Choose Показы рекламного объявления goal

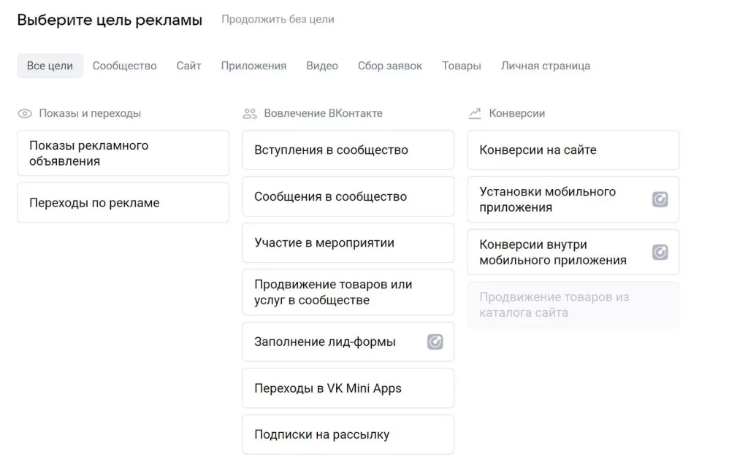[123, 153]
